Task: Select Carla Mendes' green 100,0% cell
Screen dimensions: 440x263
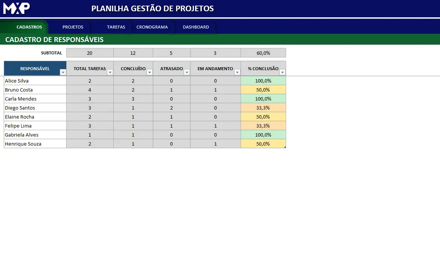Action: click(263, 99)
